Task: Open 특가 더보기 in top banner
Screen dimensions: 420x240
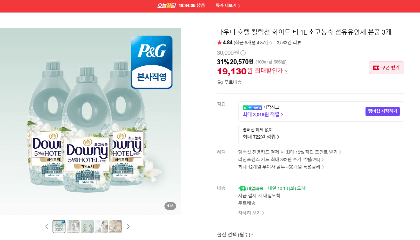Action: coord(228,5)
